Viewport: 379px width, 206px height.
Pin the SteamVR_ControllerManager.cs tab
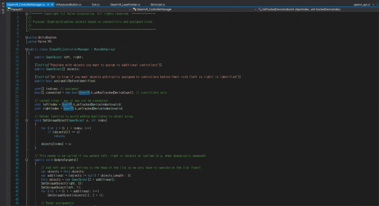pos(48,5)
